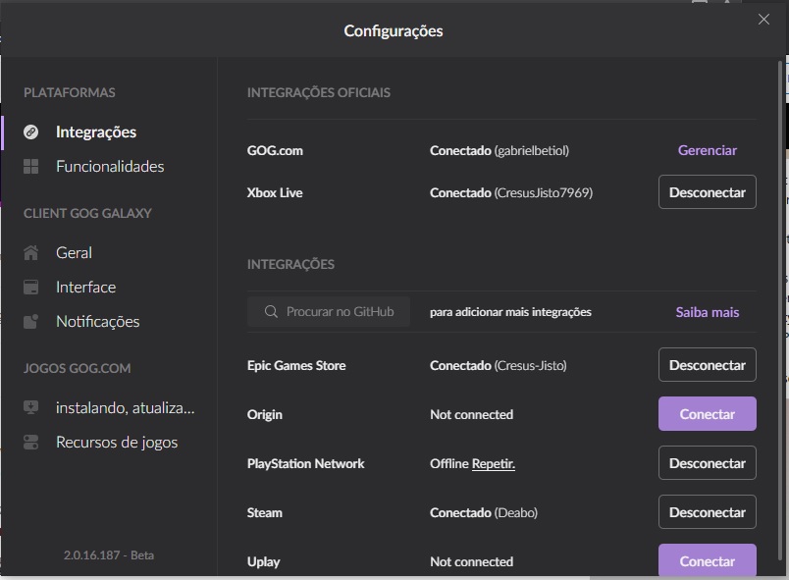Viewport: 789px width, 580px height.
Task: Click the search magnifier icon
Action: click(271, 312)
